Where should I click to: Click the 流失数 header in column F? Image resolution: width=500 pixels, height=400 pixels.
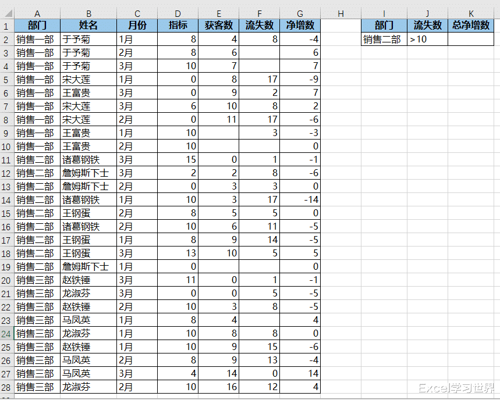click(x=260, y=26)
